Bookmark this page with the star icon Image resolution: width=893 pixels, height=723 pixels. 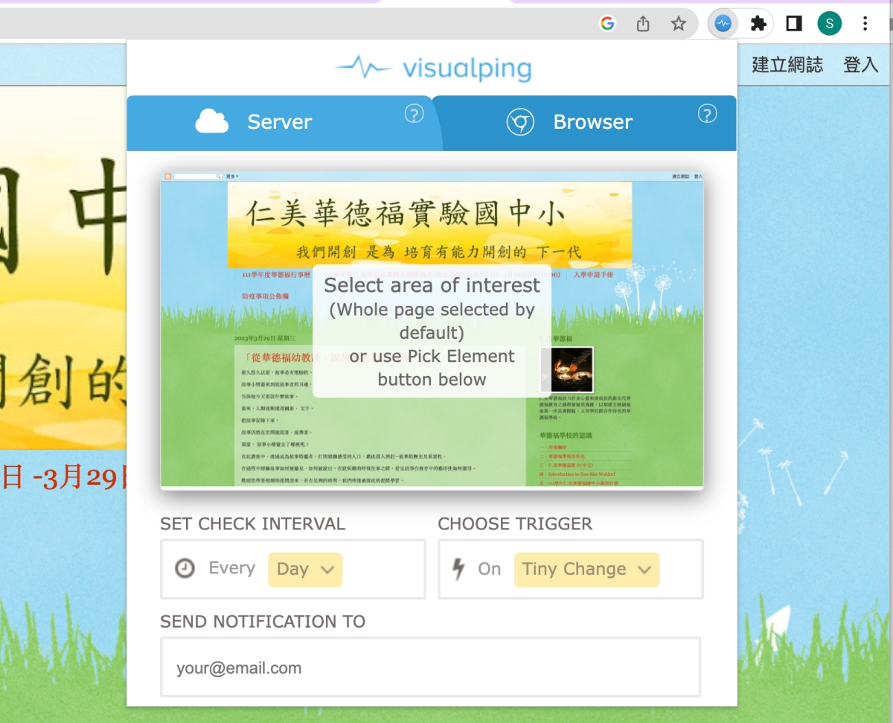coord(678,24)
